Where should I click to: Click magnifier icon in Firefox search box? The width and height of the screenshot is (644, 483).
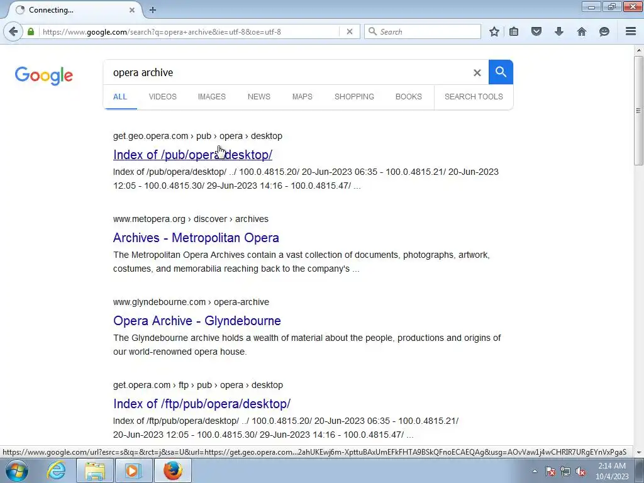[x=372, y=31]
